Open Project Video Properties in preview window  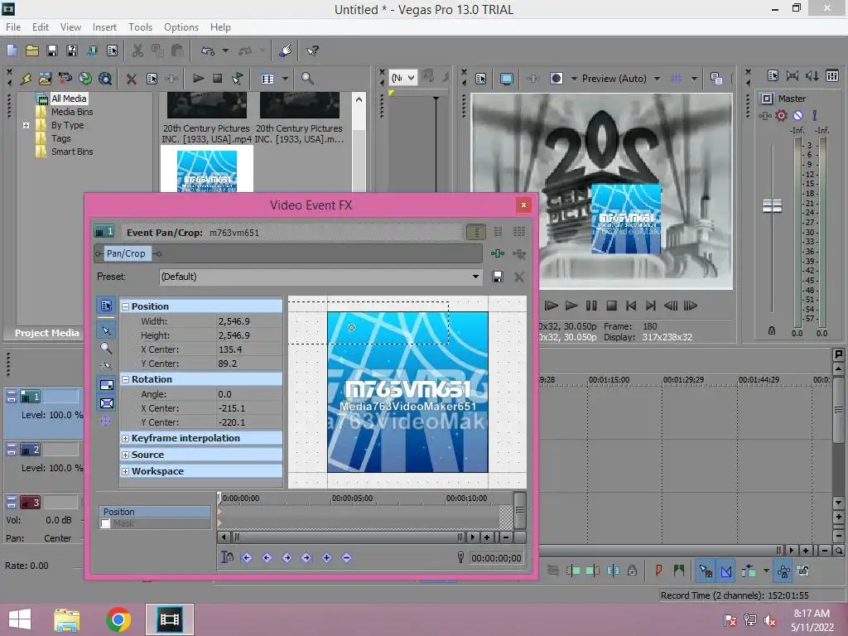(481, 79)
